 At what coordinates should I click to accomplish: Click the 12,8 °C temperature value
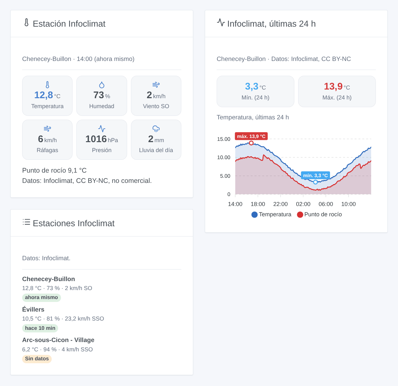pos(48,95)
